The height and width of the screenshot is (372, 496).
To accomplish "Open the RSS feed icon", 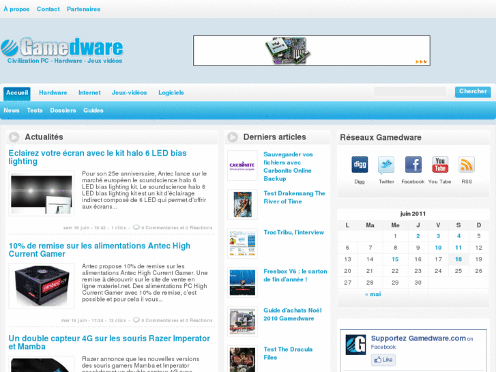I will [467, 164].
